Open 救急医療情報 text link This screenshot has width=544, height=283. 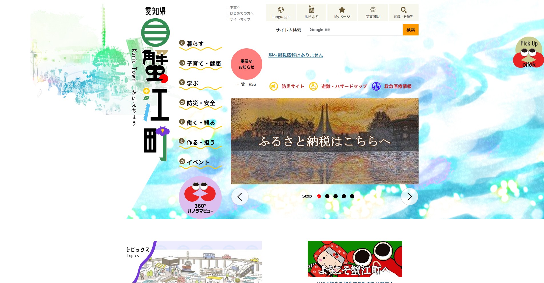pos(398,86)
